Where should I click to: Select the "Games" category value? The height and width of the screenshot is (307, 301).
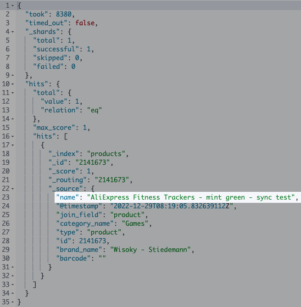click(135, 223)
